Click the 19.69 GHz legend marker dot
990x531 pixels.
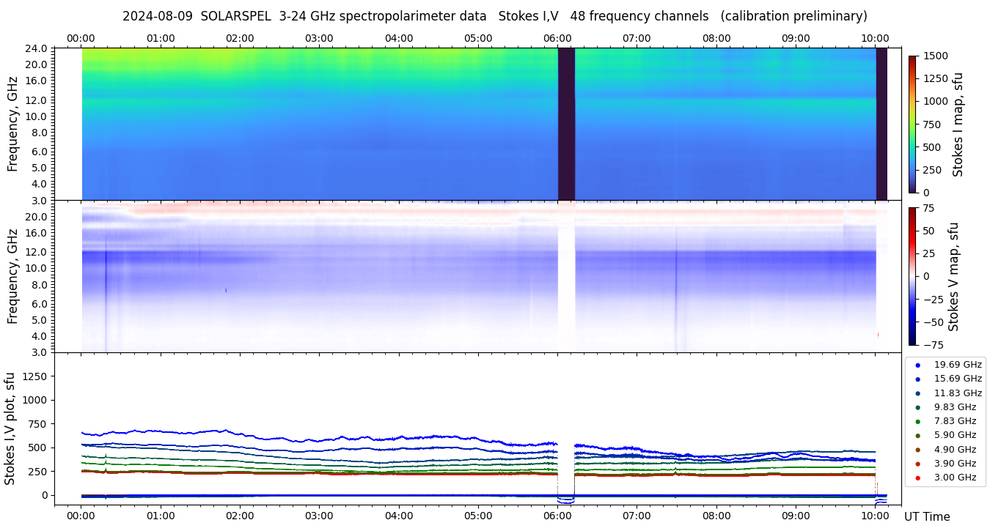click(917, 365)
